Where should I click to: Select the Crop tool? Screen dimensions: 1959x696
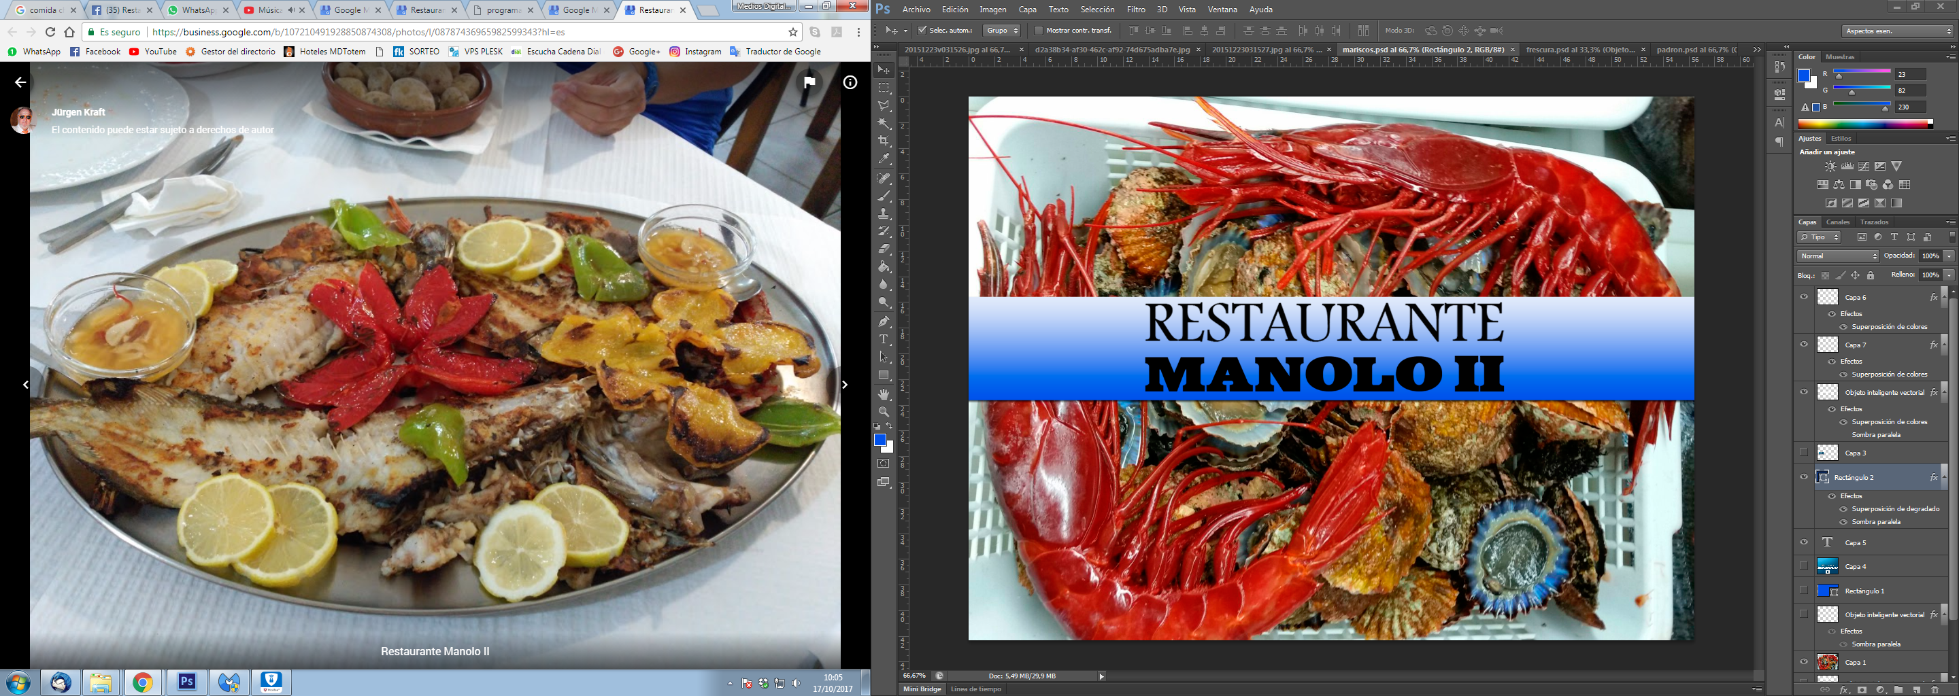click(x=884, y=141)
